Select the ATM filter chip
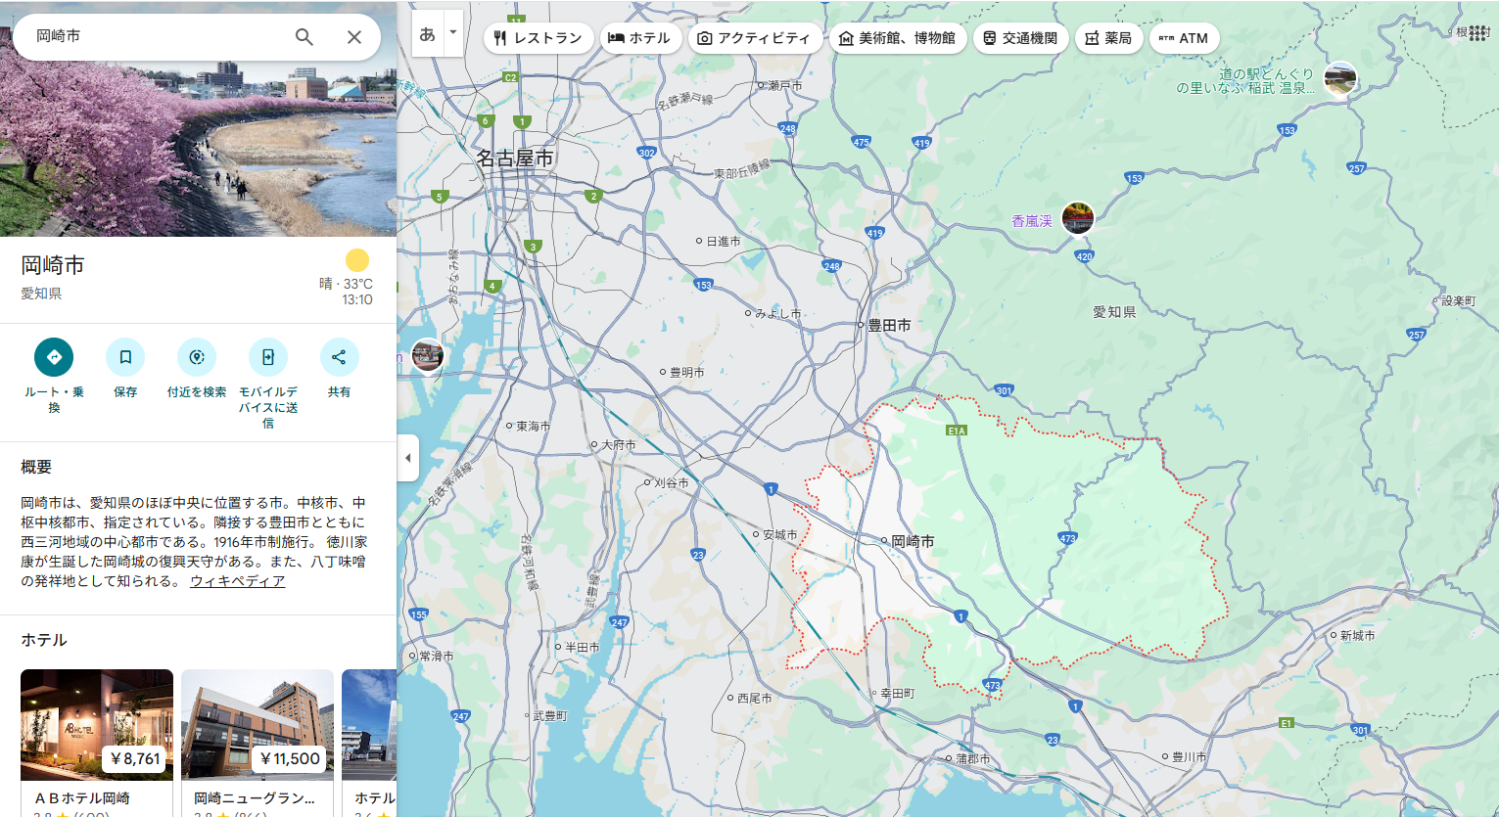The height and width of the screenshot is (817, 1499). coord(1184,38)
